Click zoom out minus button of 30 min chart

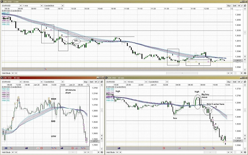[x=88, y=152]
